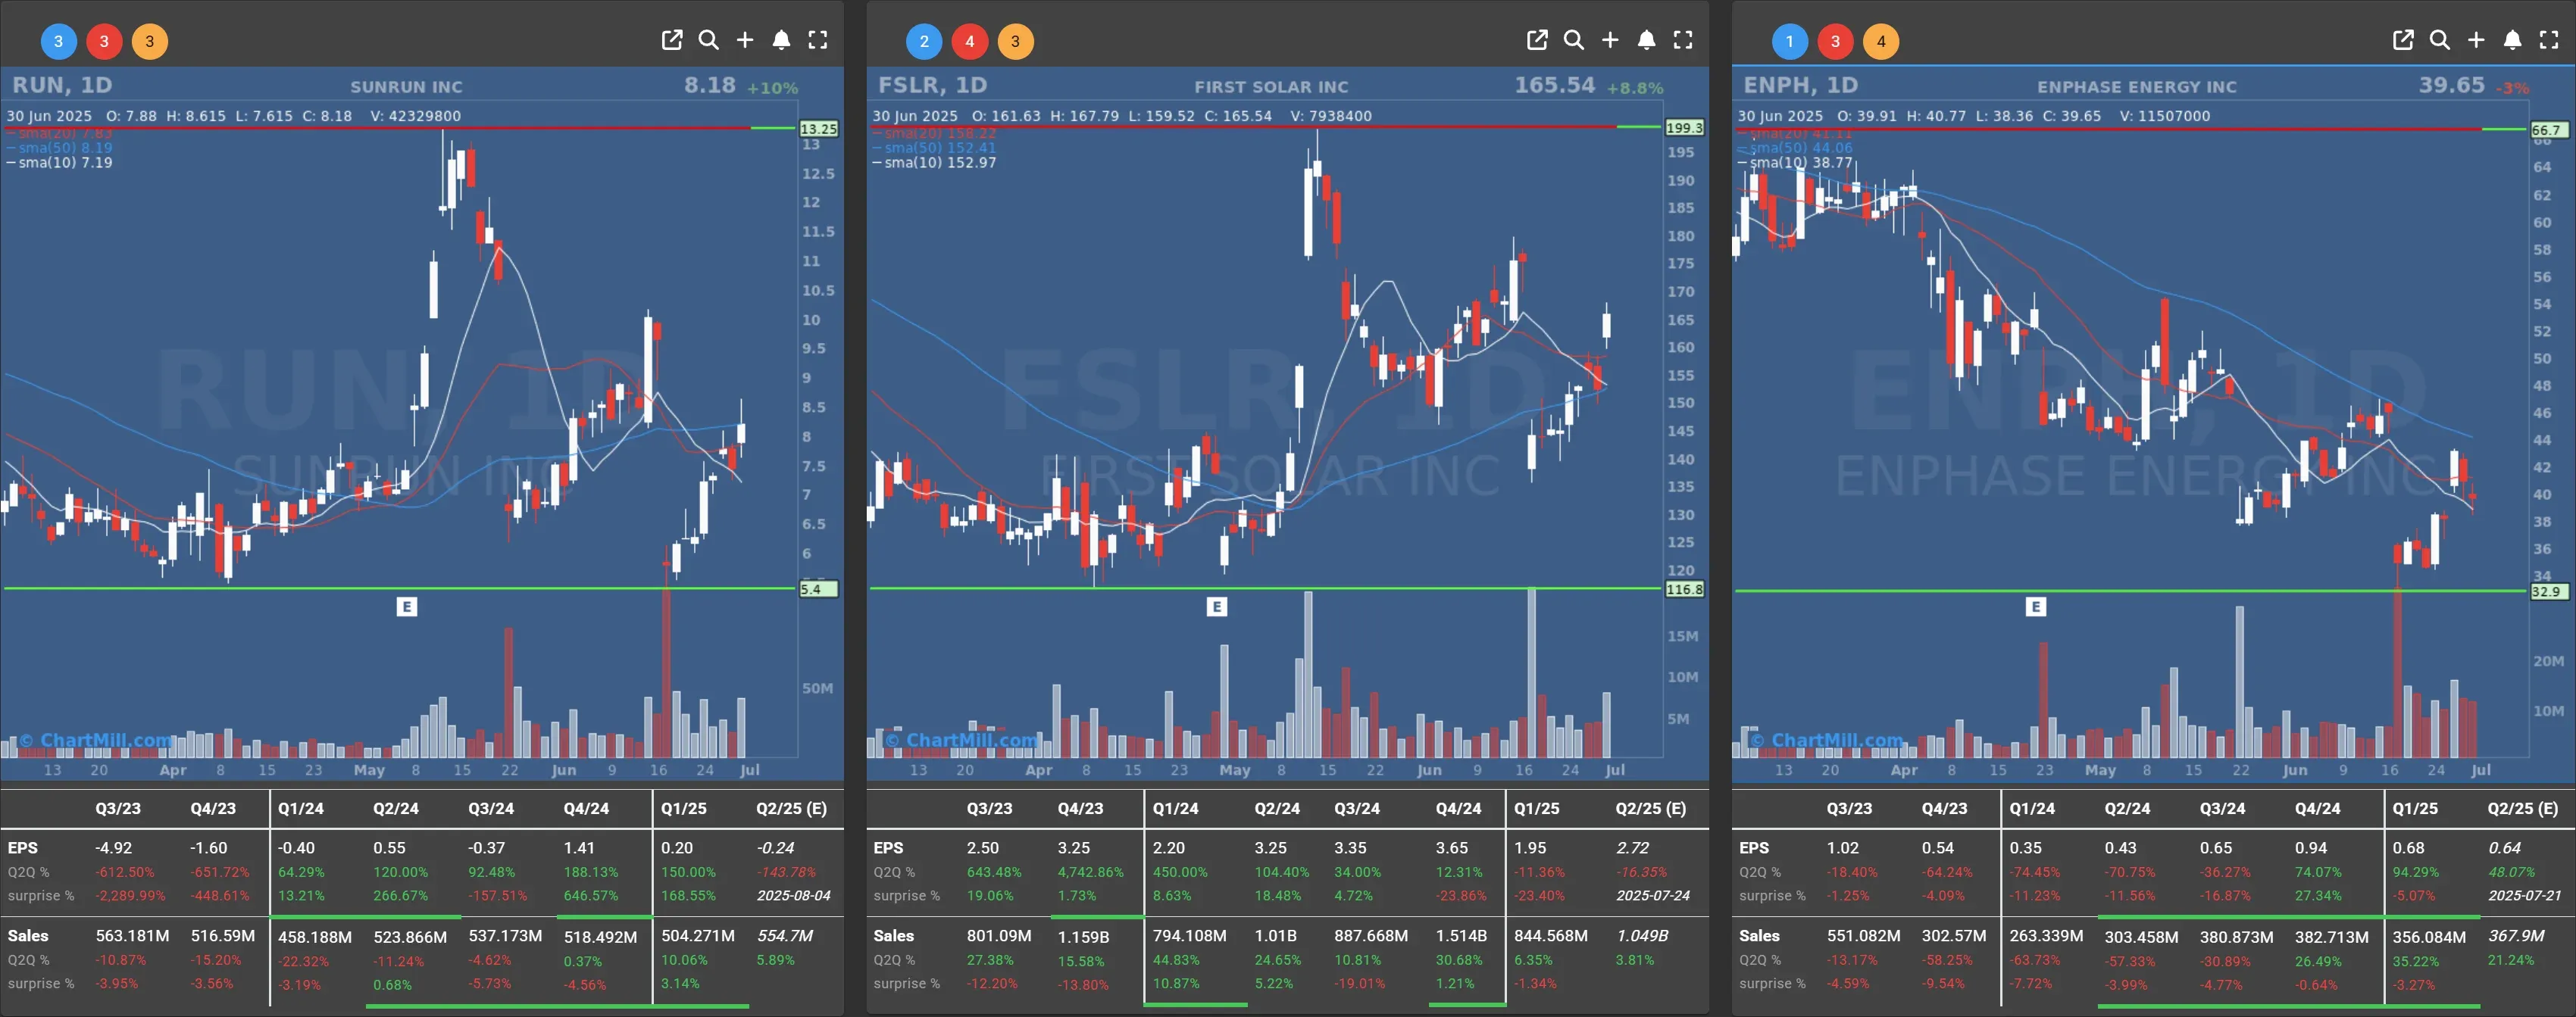Click 116.8 low price label on FSLR chart
This screenshot has height=1017, width=2576.
[1684, 589]
